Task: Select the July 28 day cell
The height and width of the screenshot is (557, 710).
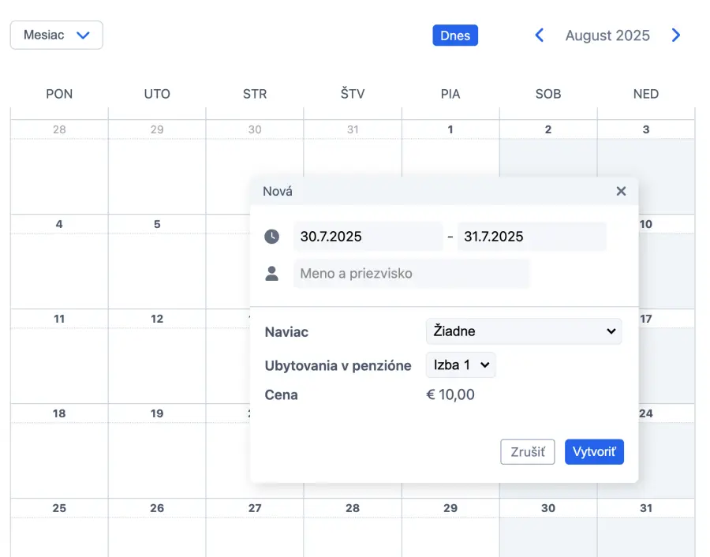Action: 59,170
